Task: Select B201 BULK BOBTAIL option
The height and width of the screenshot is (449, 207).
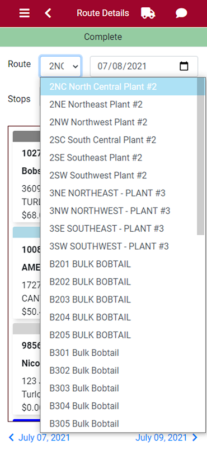Action: (x=123, y=264)
